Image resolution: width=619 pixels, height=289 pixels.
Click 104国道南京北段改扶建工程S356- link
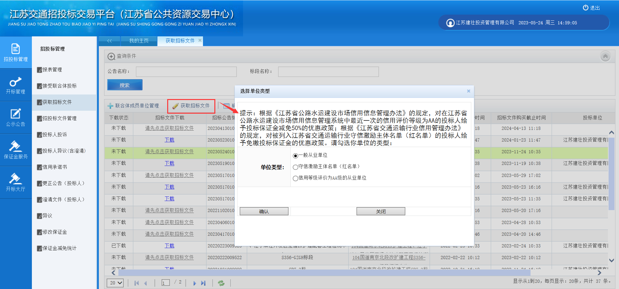tap(389, 258)
